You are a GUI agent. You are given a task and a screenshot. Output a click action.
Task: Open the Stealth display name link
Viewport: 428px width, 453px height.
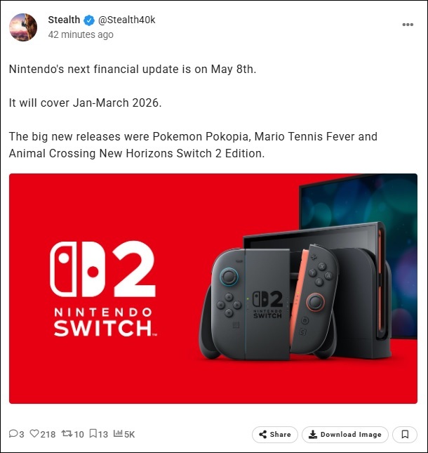coord(64,20)
